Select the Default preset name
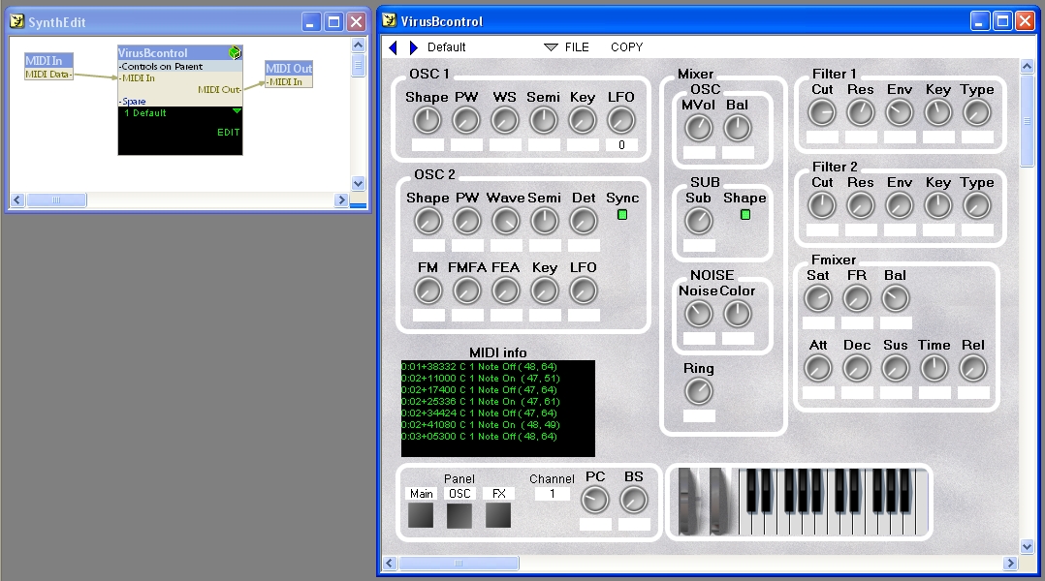Viewport: 1045px width, 581px height. (447, 47)
